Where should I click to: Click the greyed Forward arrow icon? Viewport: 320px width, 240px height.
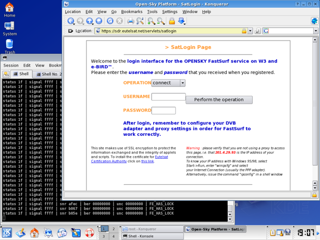80,21
